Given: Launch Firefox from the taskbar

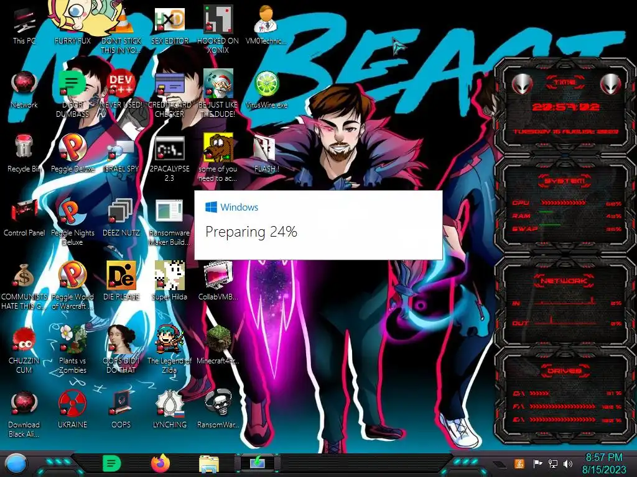Looking at the screenshot, I should point(160,463).
